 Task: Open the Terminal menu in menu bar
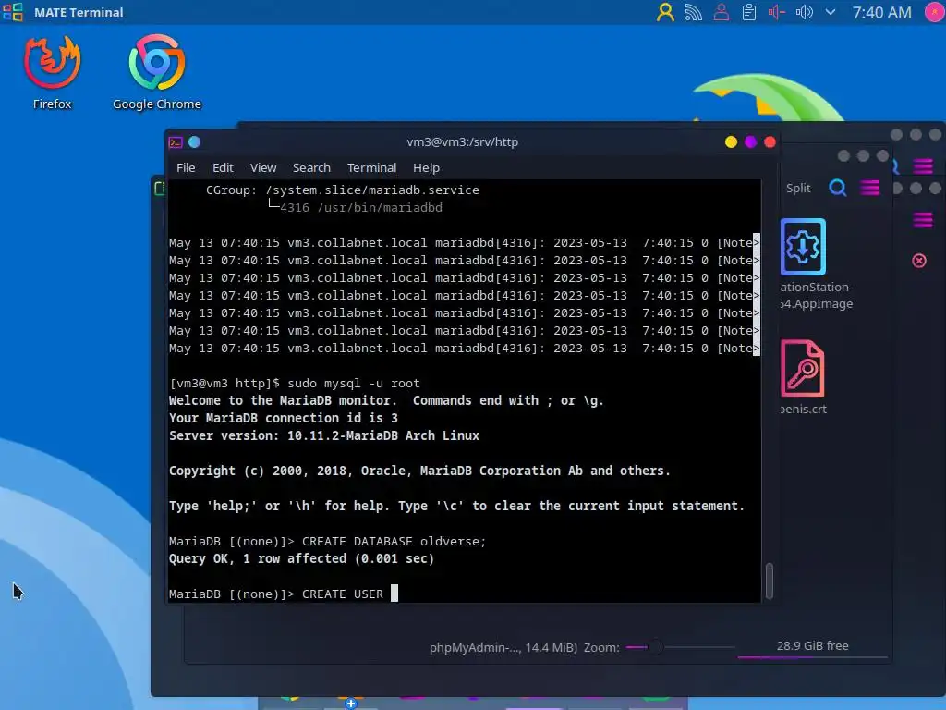click(371, 168)
